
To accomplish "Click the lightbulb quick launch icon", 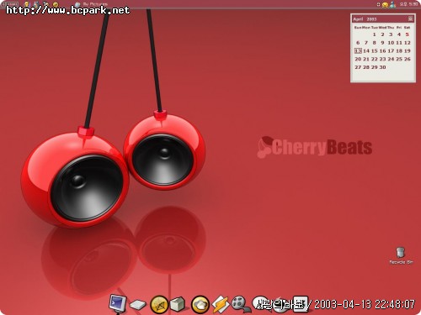I will pyautogui.click(x=27, y=4).
